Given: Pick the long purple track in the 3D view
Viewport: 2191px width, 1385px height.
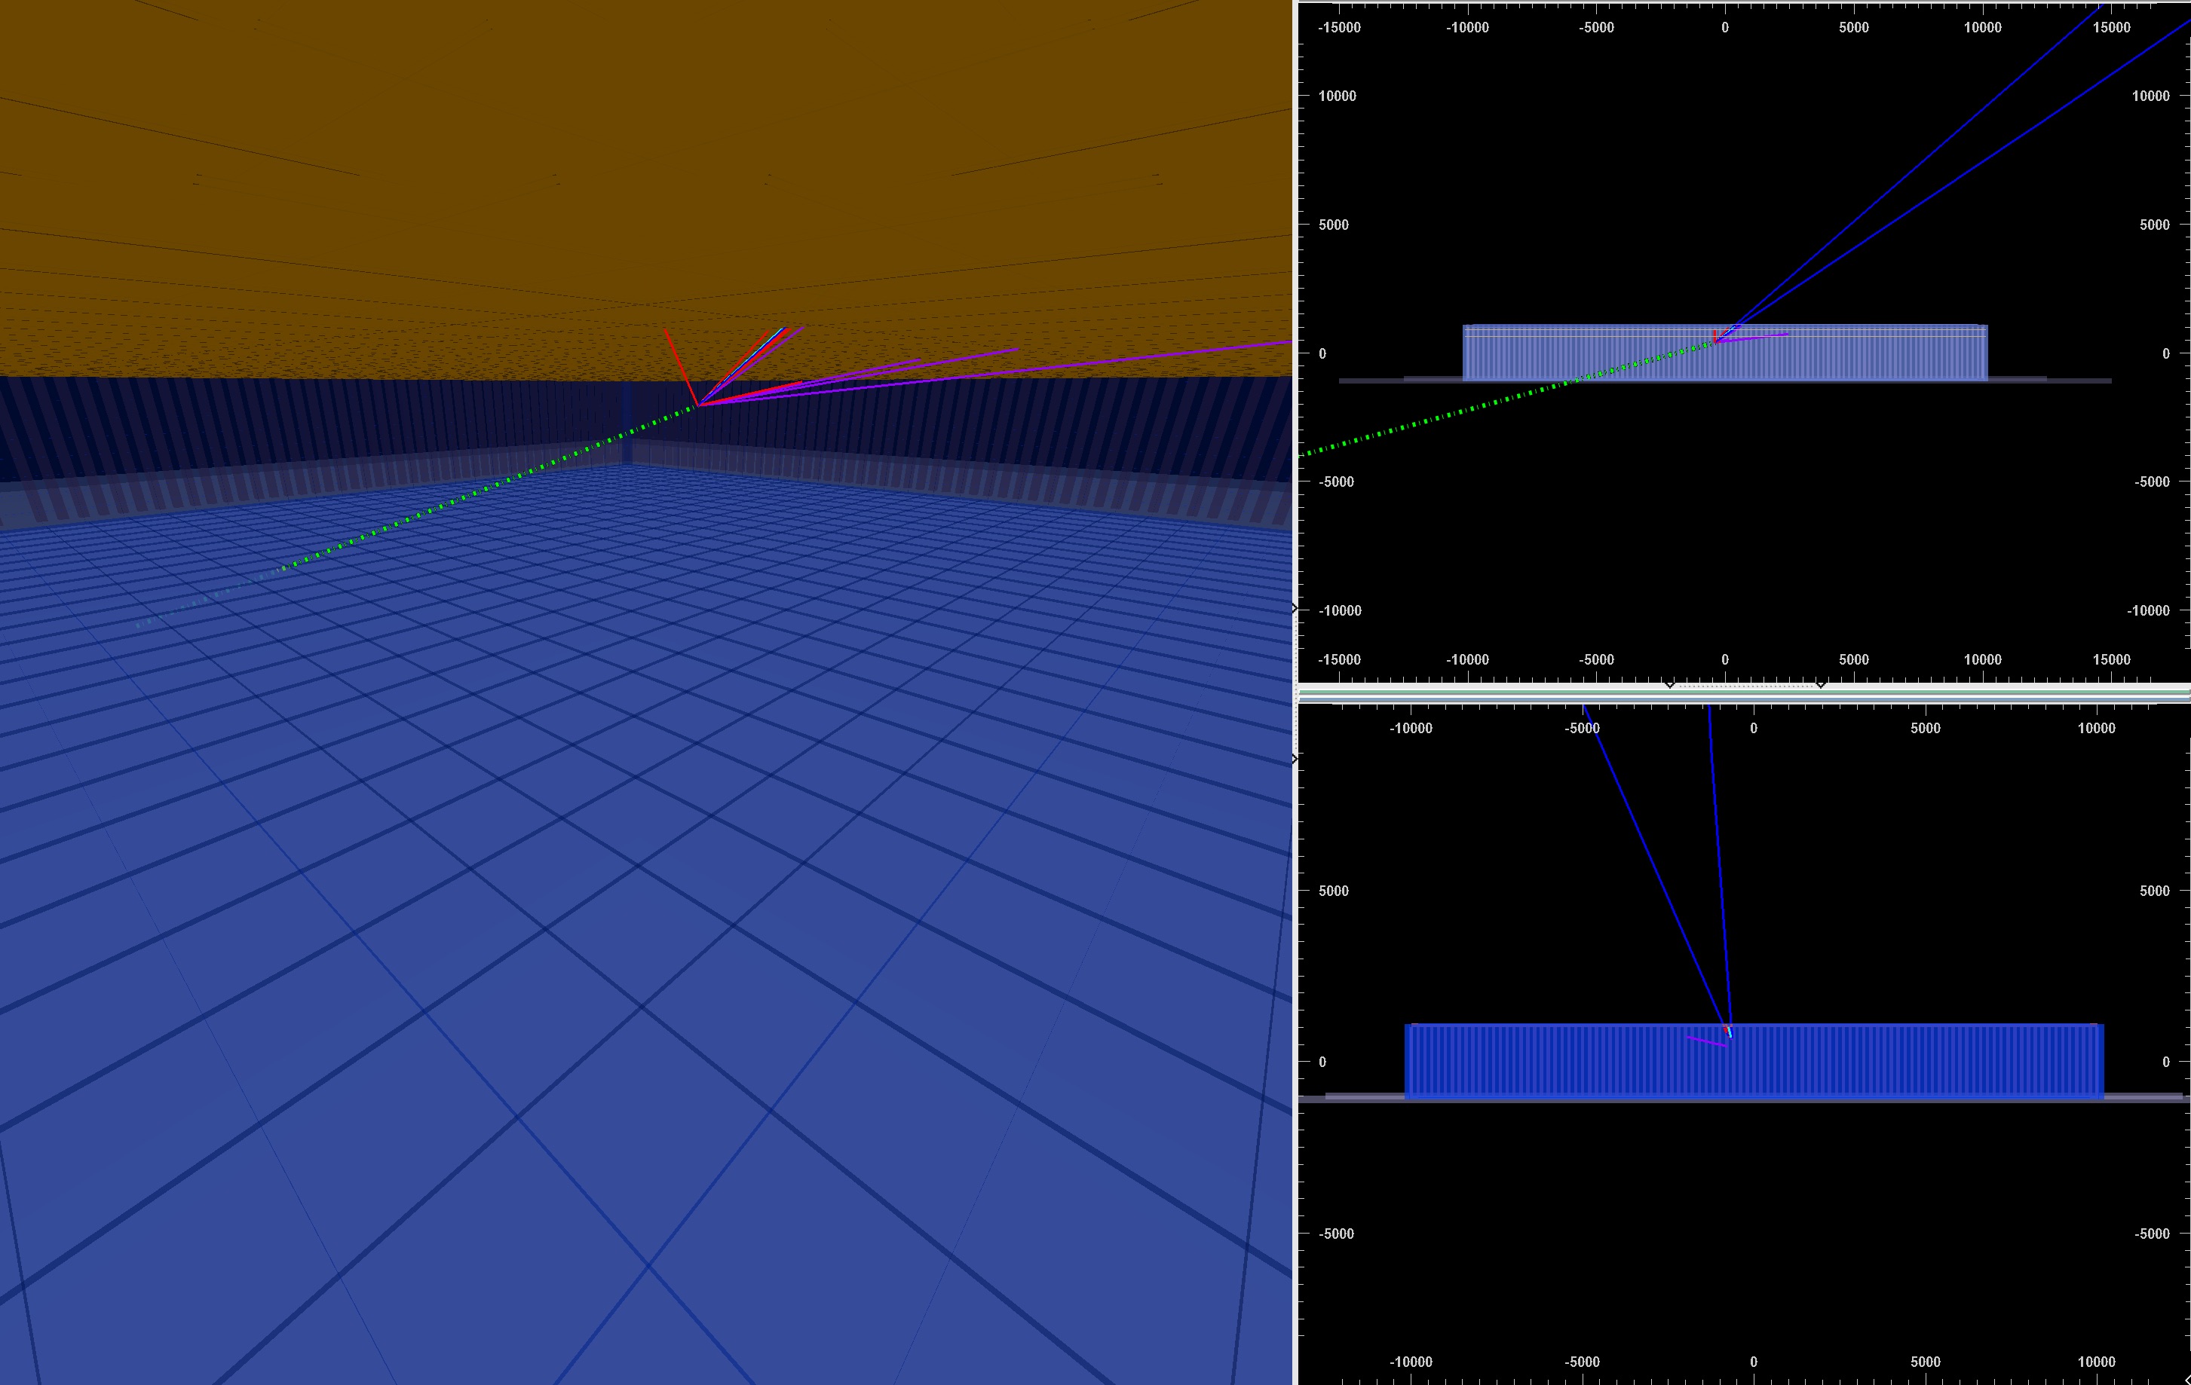Looking at the screenshot, I should [995, 374].
